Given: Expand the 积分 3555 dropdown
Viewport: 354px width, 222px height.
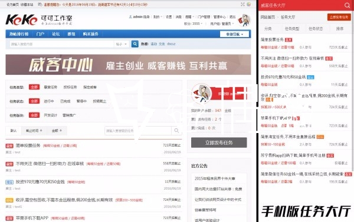Looking at the screenshot, I should coord(194,24).
